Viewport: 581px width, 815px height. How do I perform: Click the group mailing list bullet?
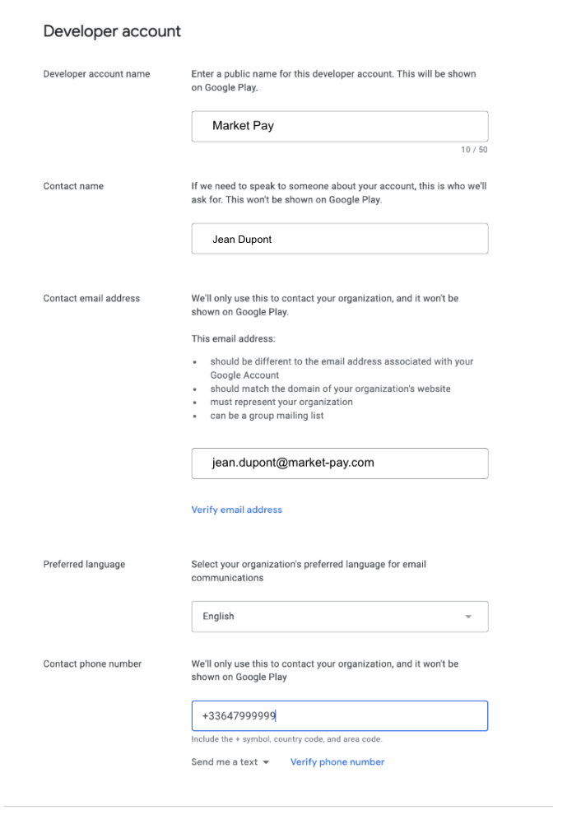267,416
